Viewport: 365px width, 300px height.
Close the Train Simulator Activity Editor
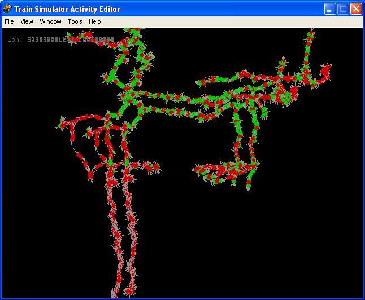(356, 9)
